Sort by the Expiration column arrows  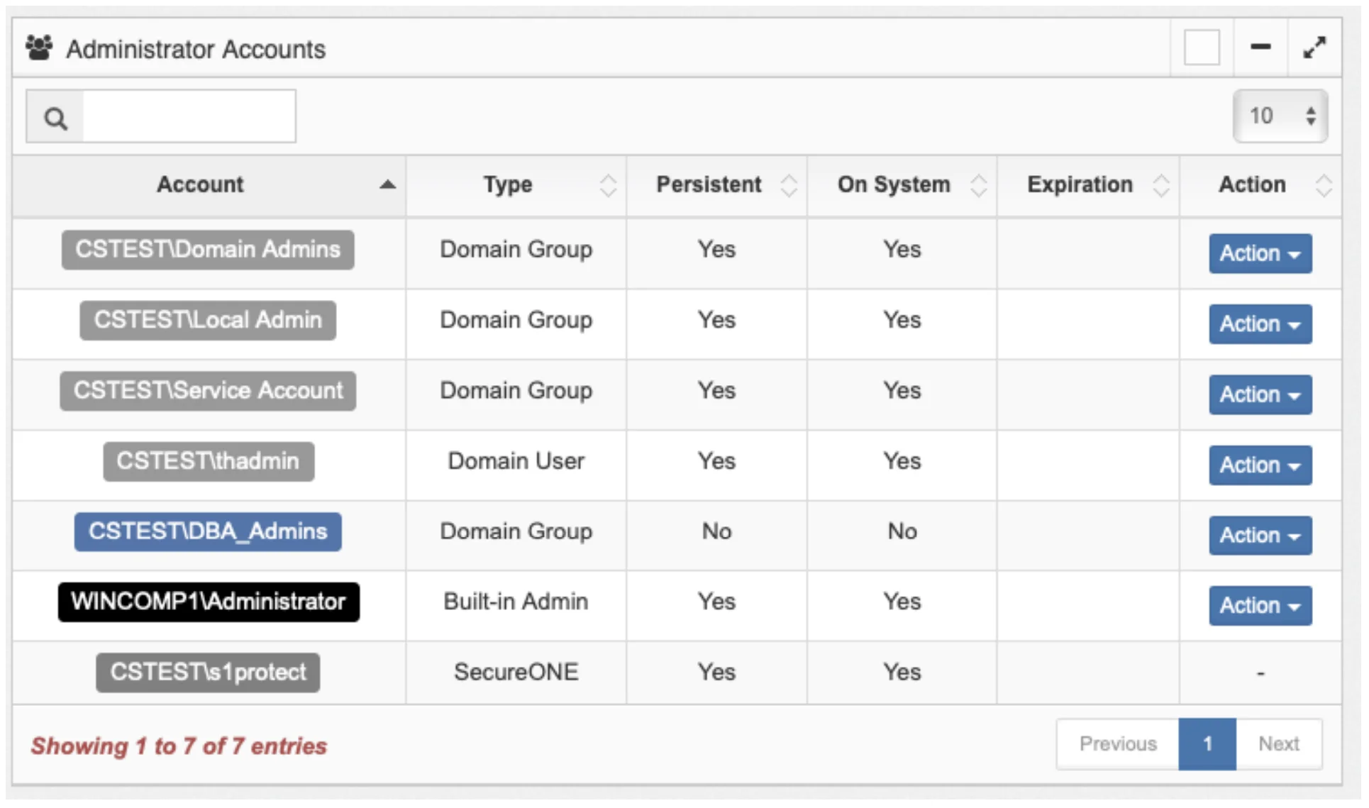pyautogui.click(x=1161, y=185)
